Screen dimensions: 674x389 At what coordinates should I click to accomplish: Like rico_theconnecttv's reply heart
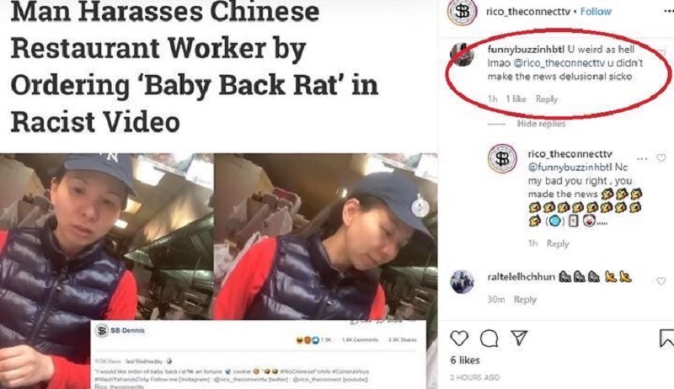click(x=661, y=158)
